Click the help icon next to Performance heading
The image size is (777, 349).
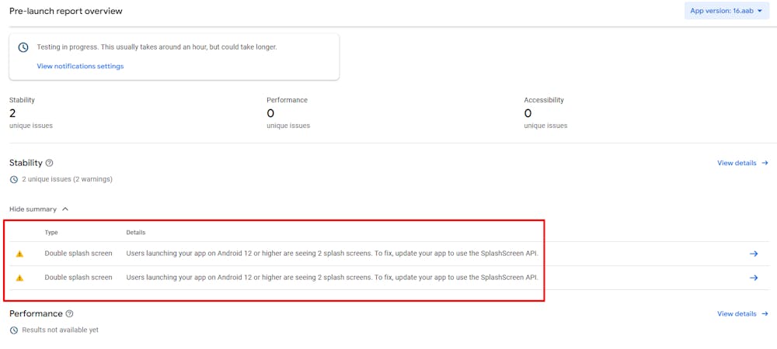point(70,314)
